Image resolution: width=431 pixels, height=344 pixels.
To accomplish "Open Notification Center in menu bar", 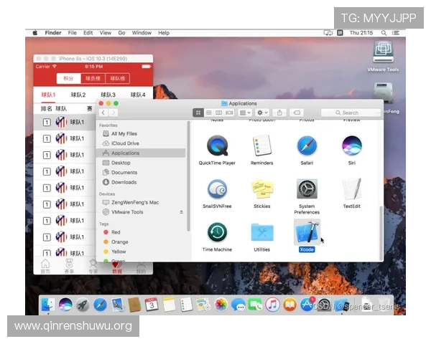I will [396, 33].
